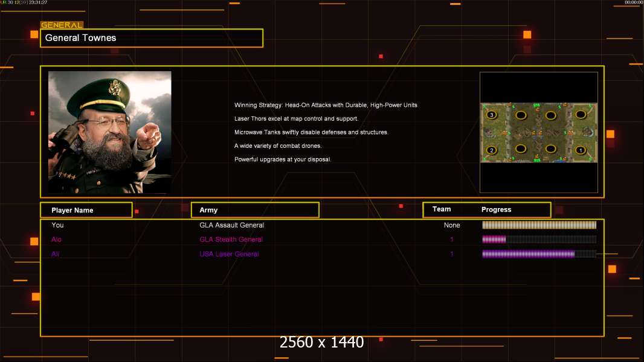Click the Powerful upgrades text line
This screenshot has width=644, height=362.
(283, 159)
